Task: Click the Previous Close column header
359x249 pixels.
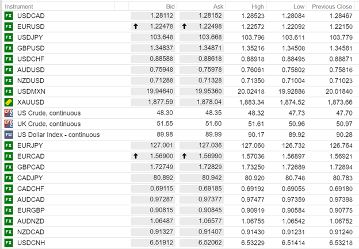Action: (x=333, y=6)
